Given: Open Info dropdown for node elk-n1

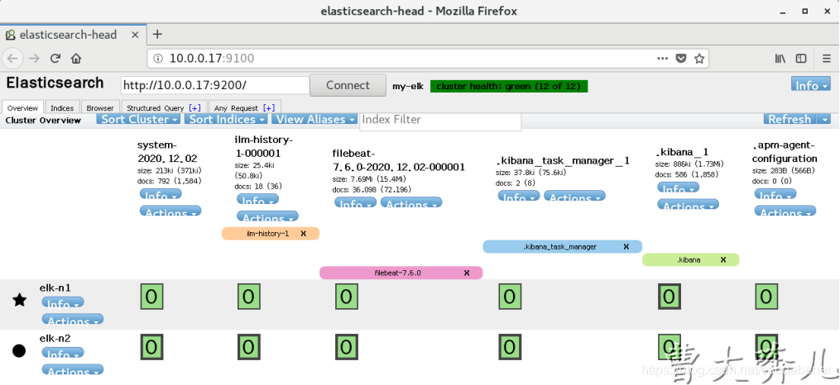Looking at the screenshot, I should (x=63, y=302).
